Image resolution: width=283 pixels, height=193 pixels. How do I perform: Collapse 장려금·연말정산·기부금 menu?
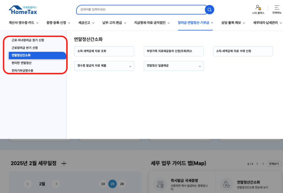pyautogui.click(x=195, y=23)
